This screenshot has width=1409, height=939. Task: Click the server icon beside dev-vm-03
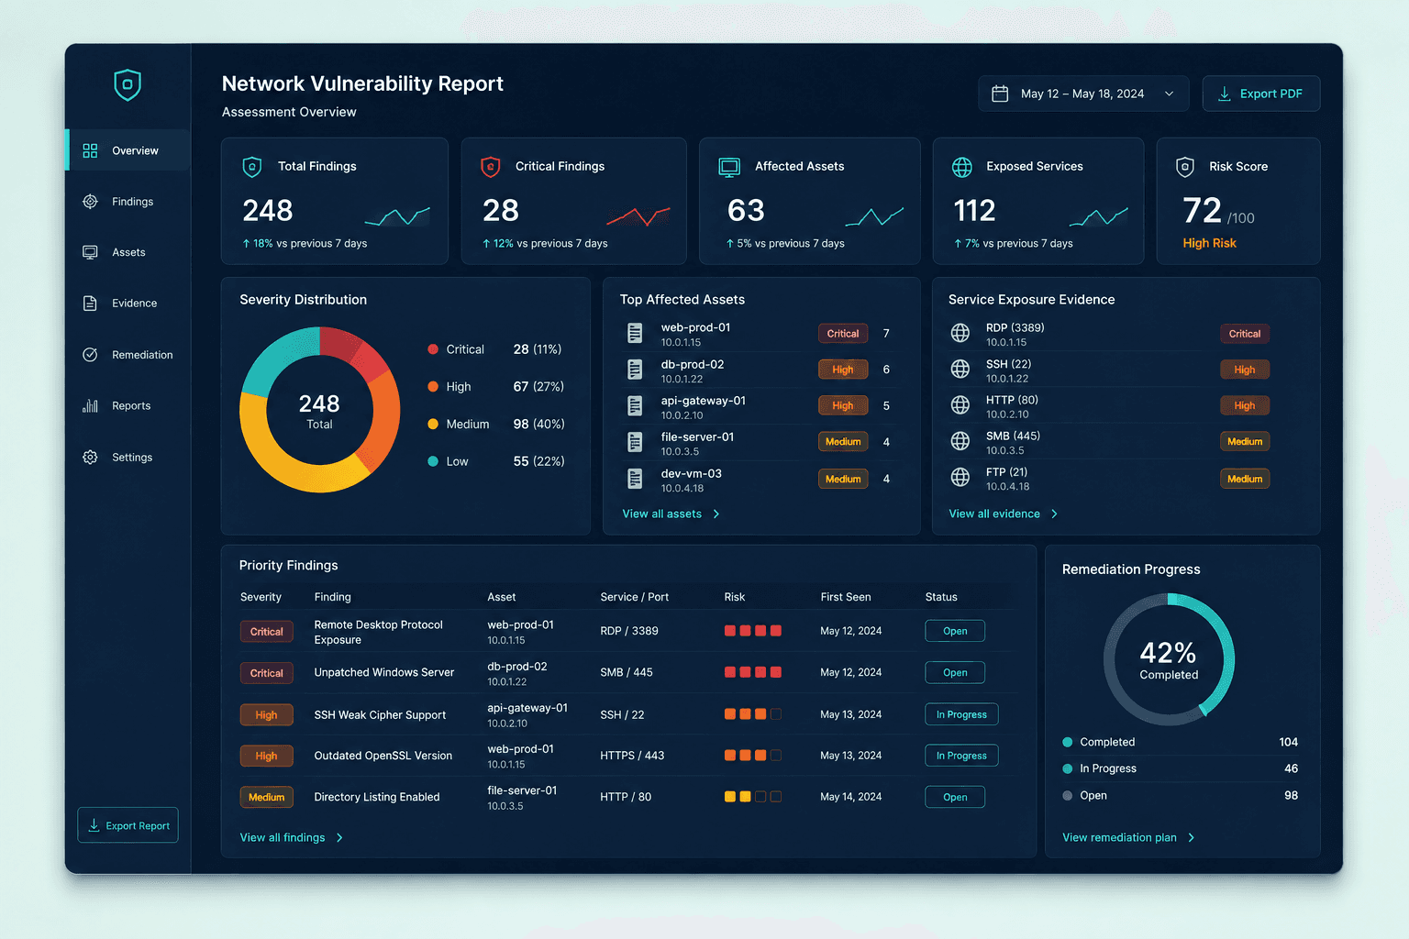point(635,479)
